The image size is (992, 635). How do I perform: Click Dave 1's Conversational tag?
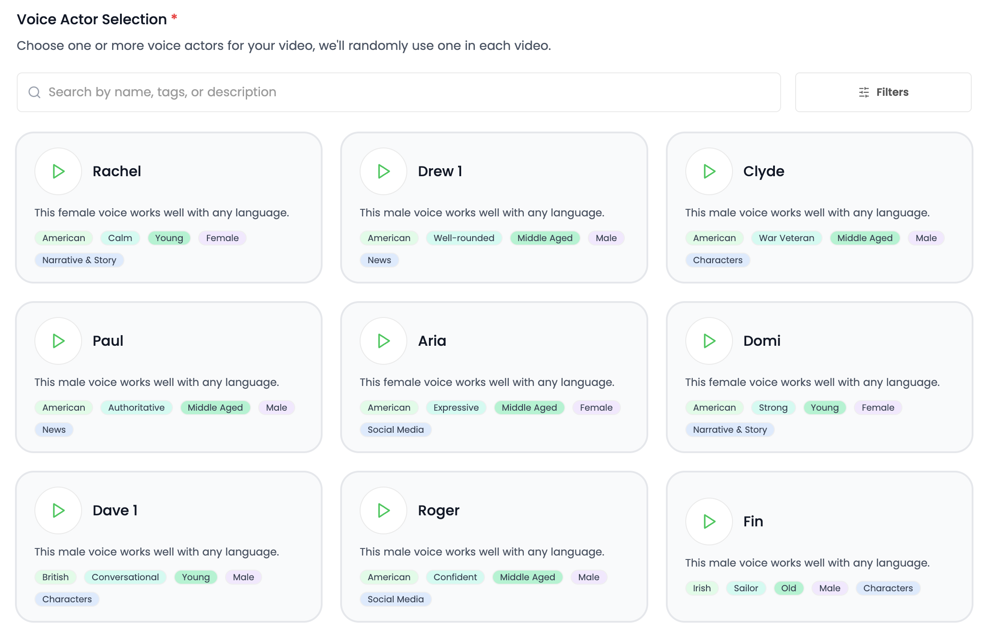pyautogui.click(x=125, y=577)
